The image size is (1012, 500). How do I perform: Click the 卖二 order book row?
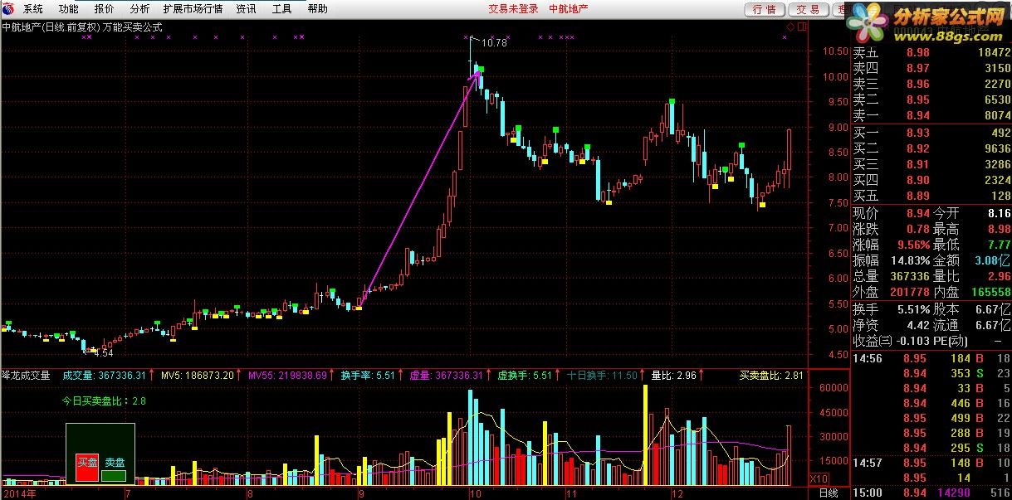(931, 100)
